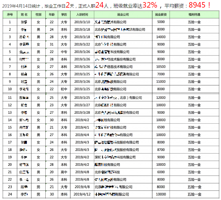Select the 福利待遇 column header

pos(194,15)
